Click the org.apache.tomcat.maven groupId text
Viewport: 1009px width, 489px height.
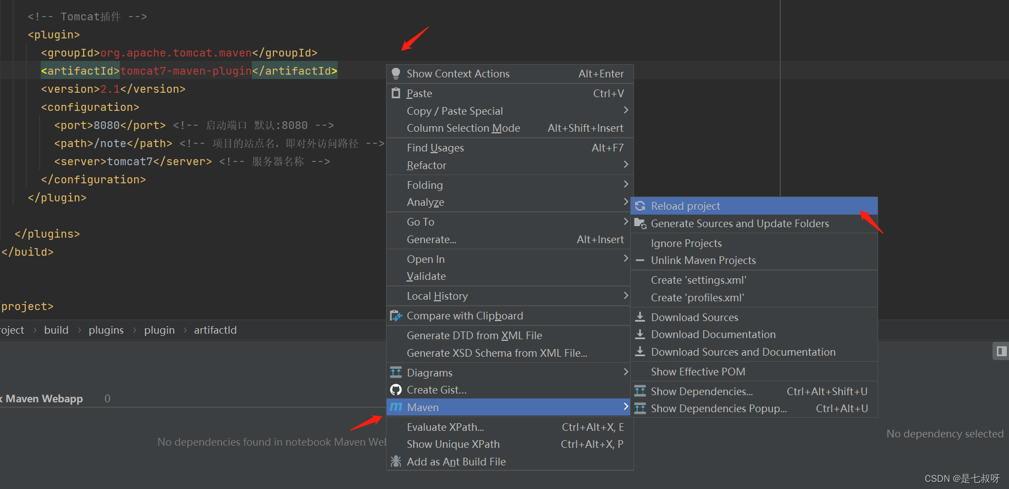click(x=176, y=53)
